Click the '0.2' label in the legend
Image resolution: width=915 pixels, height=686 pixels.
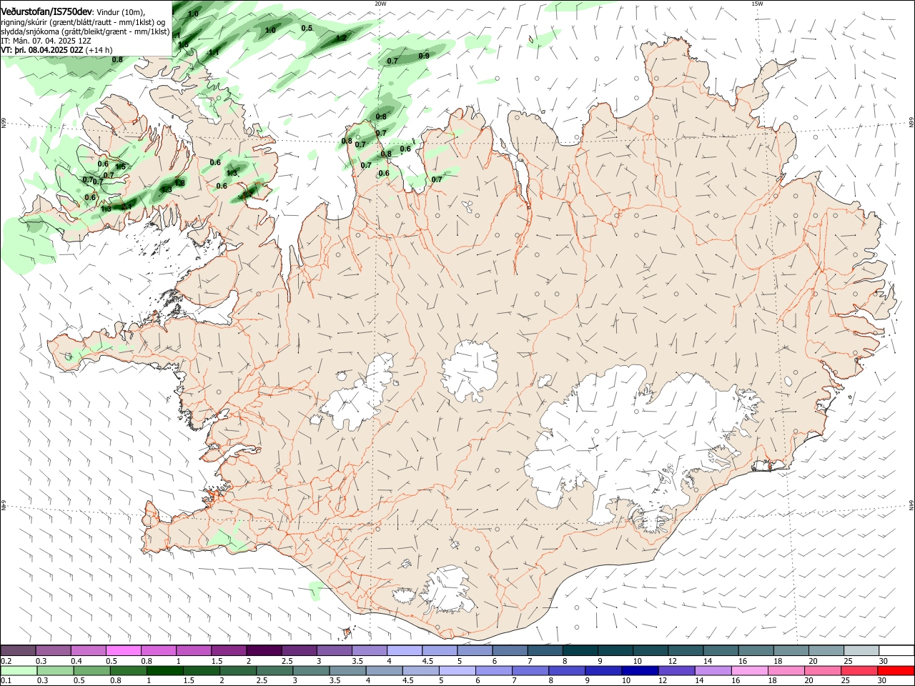click(x=6, y=661)
